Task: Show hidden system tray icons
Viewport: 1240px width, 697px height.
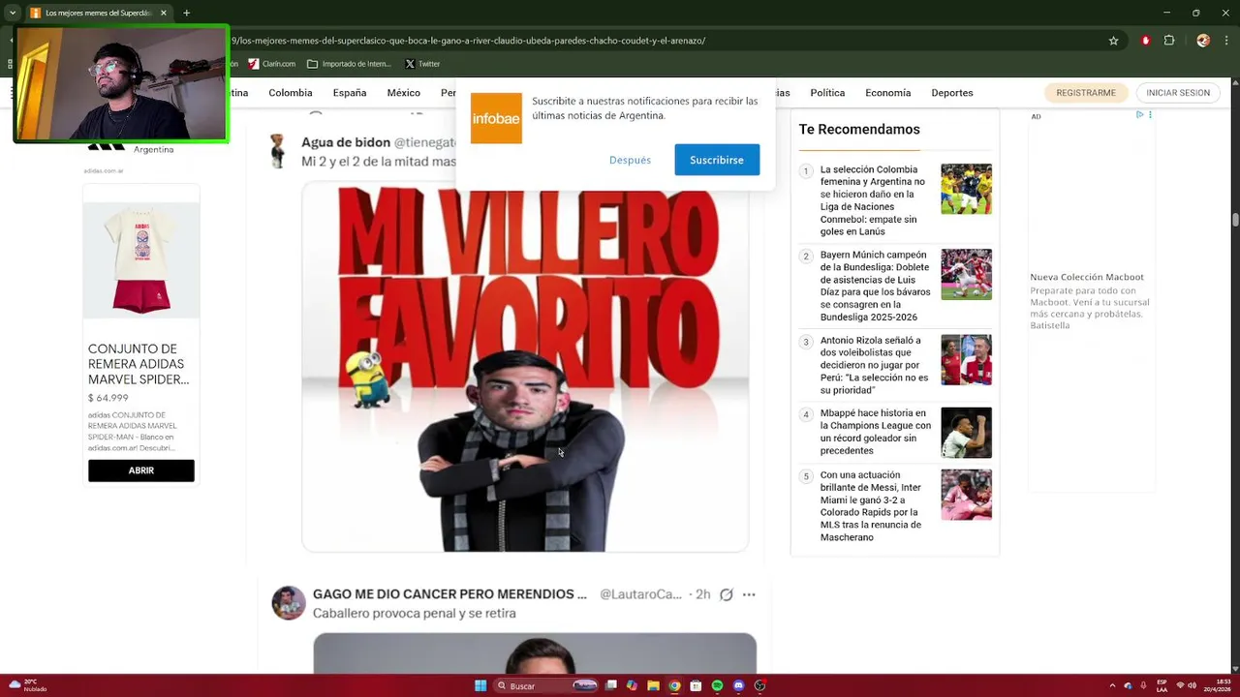Action: (1112, 685)
